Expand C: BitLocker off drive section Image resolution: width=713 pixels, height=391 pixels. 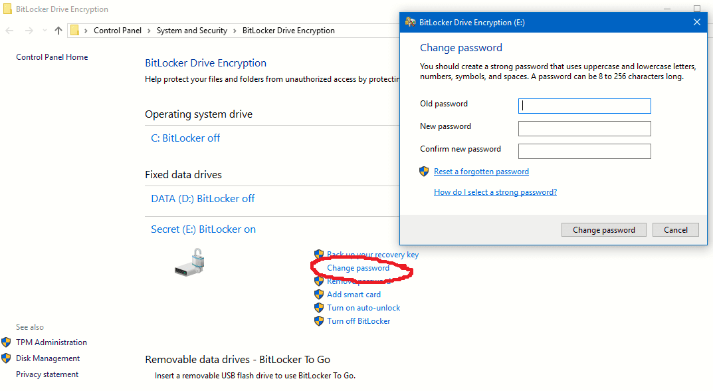tap(185, 138)
